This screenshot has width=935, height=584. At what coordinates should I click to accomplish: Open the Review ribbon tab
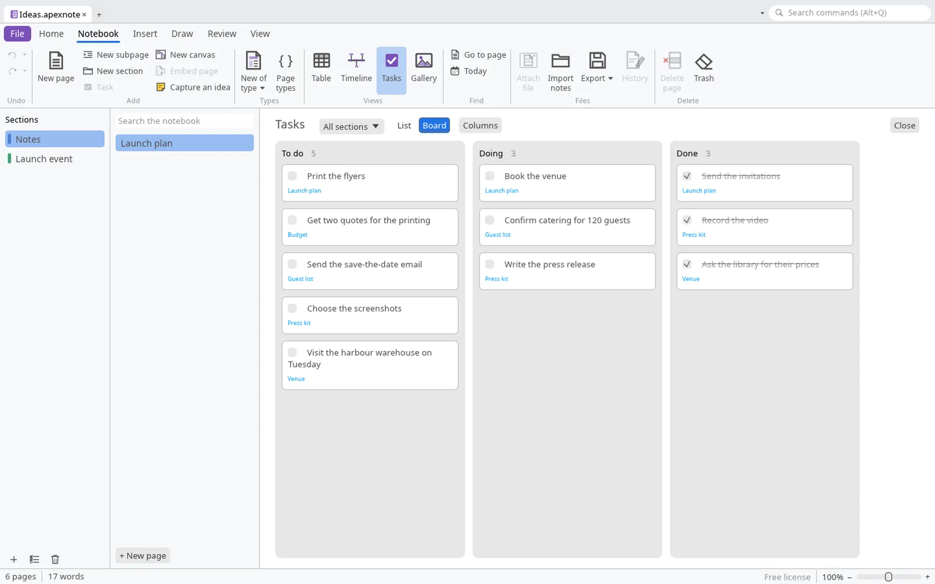[x=222, y=34]
